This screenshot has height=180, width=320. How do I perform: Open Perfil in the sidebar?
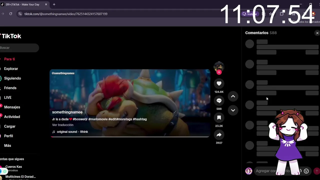click(8, 136)
